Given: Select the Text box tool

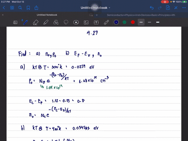Looking at the screenshot, I should coord(96,22).
